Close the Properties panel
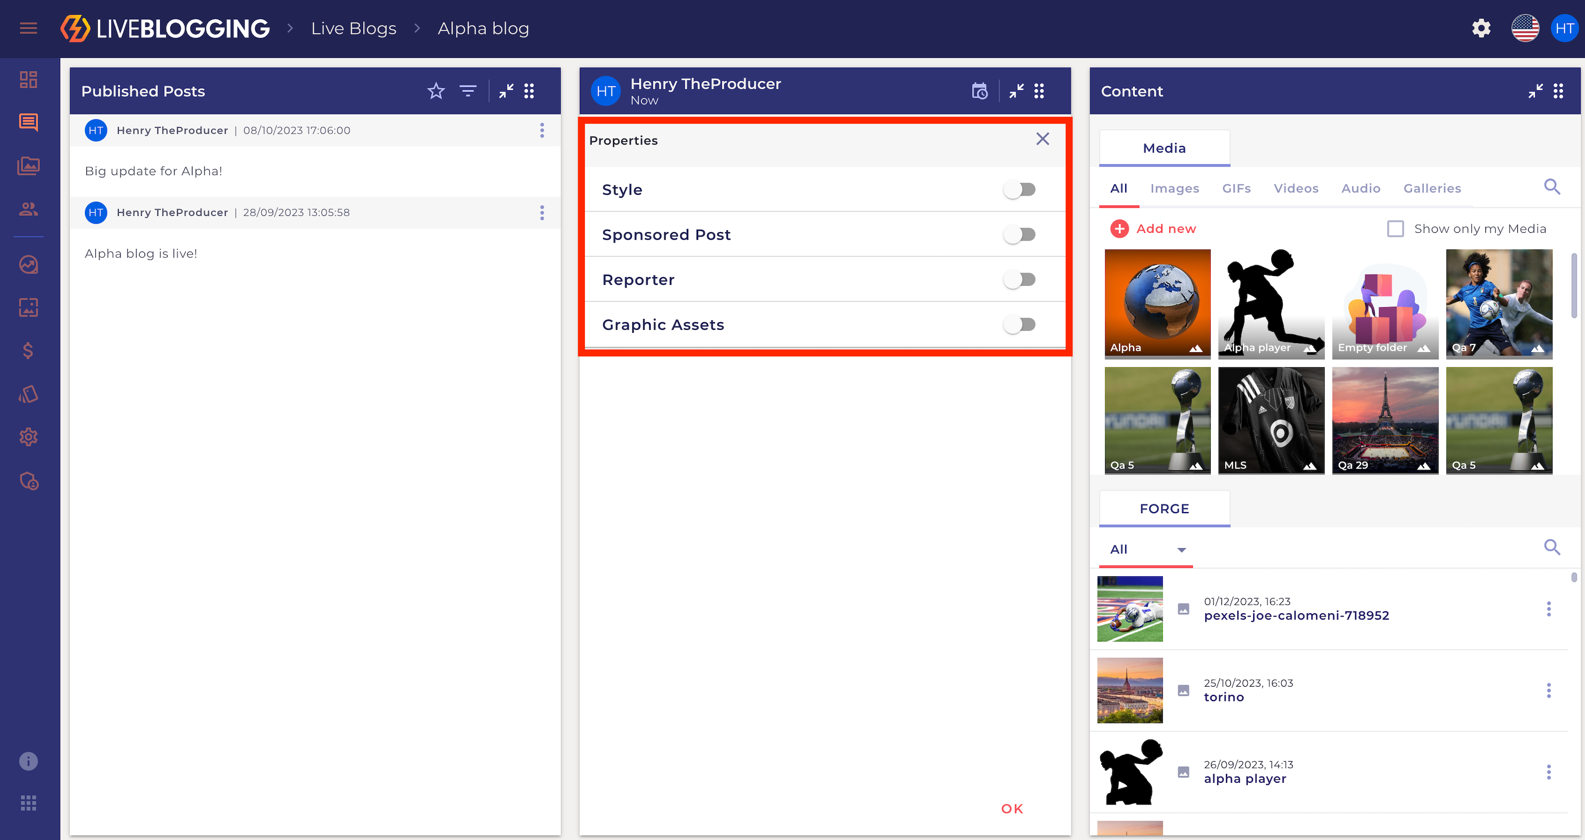 1043,139
